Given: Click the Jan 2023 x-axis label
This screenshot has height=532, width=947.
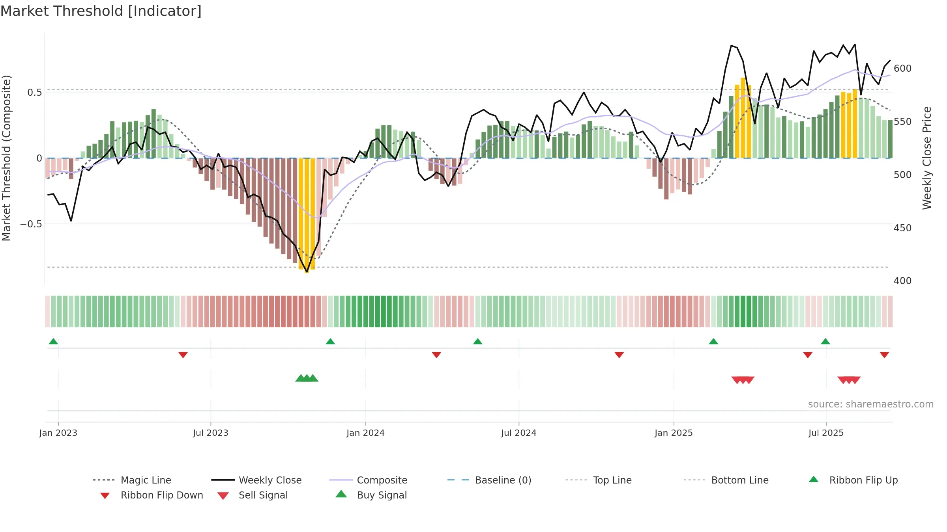Looking at the screenshot, I should pyautogui.click(x=58, y=433).
